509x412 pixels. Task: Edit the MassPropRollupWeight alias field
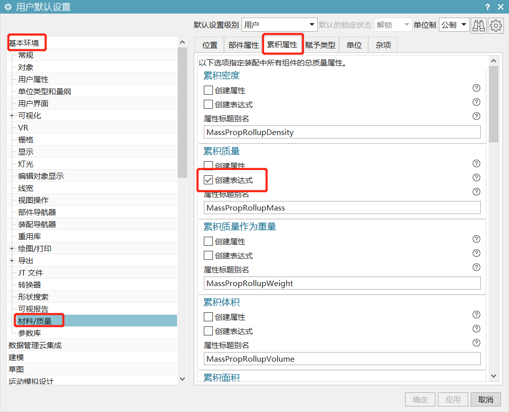click(x=342, y=283)
